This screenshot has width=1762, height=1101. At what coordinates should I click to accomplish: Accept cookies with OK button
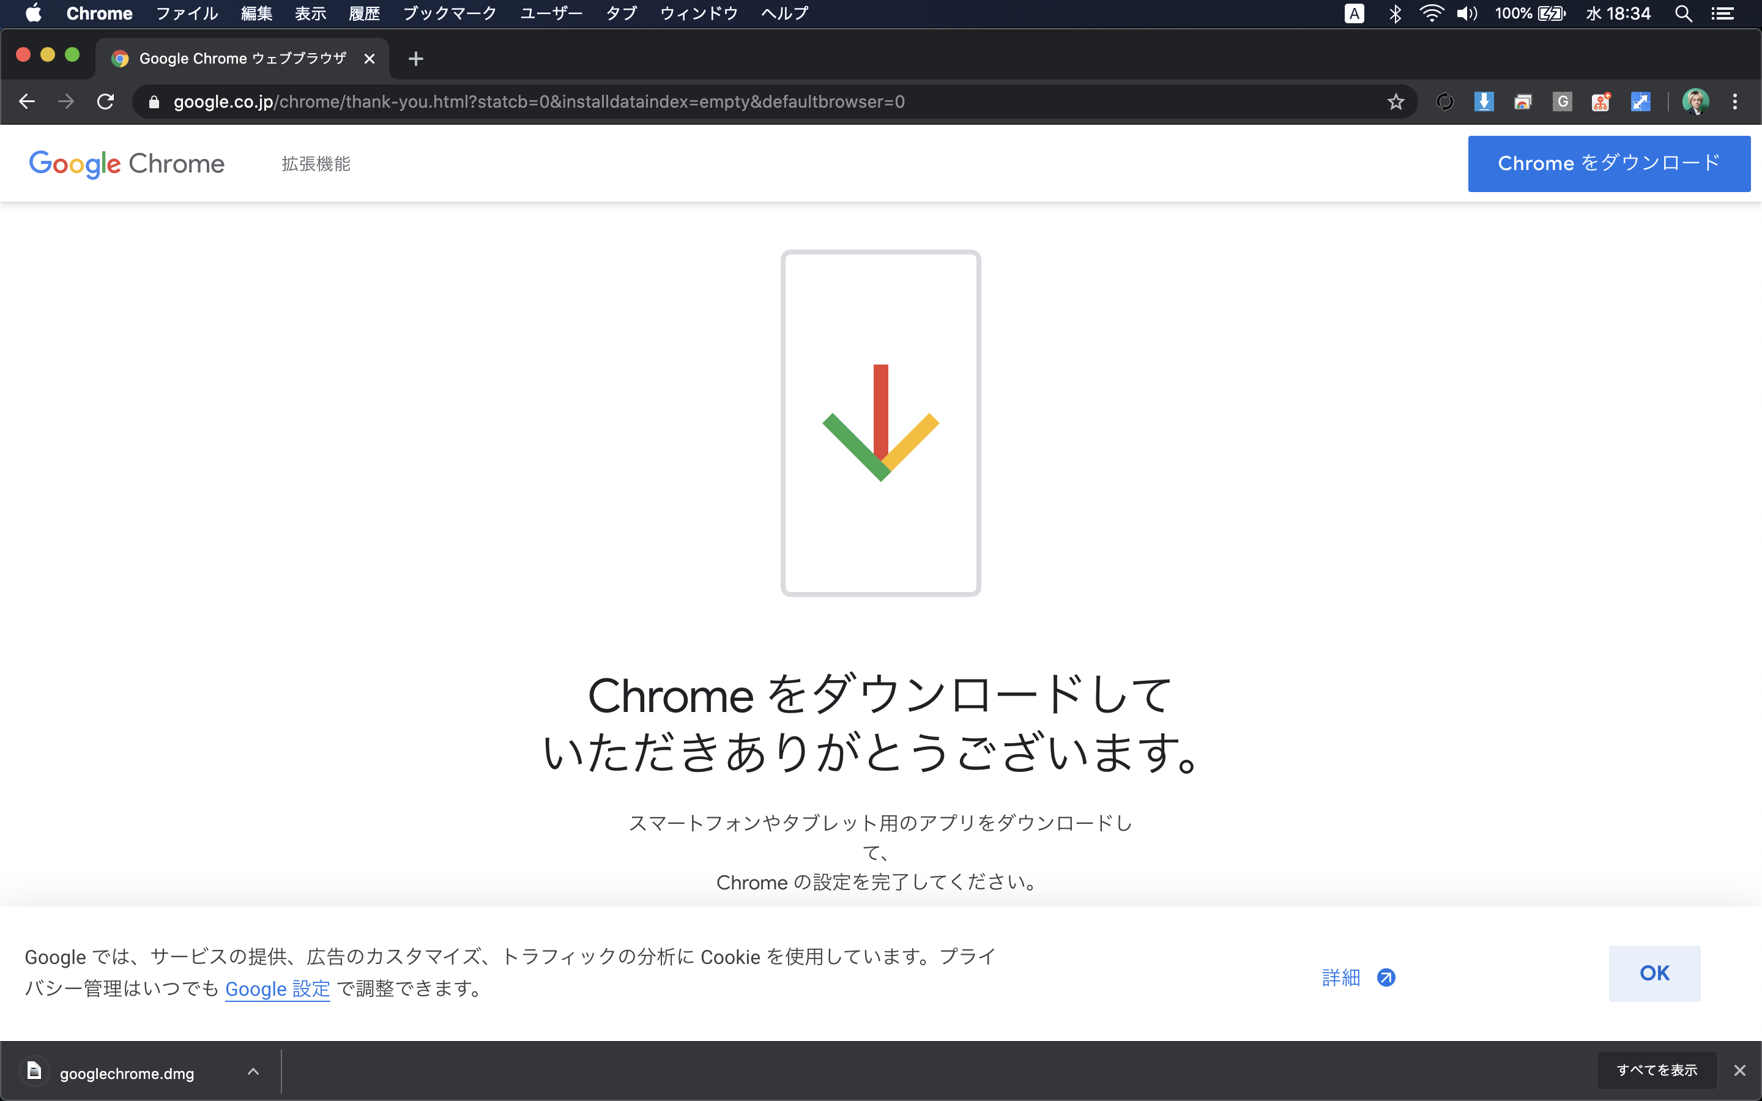click(x=1654, y=974)
